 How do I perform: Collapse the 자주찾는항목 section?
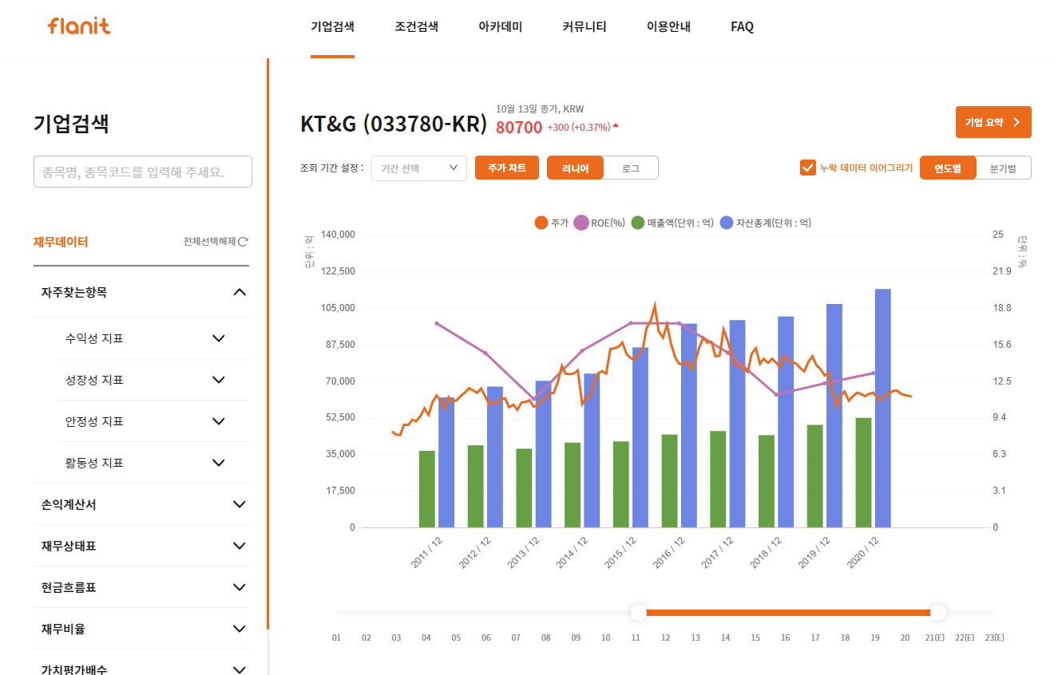pyautogui.click(x=141, y=292)
